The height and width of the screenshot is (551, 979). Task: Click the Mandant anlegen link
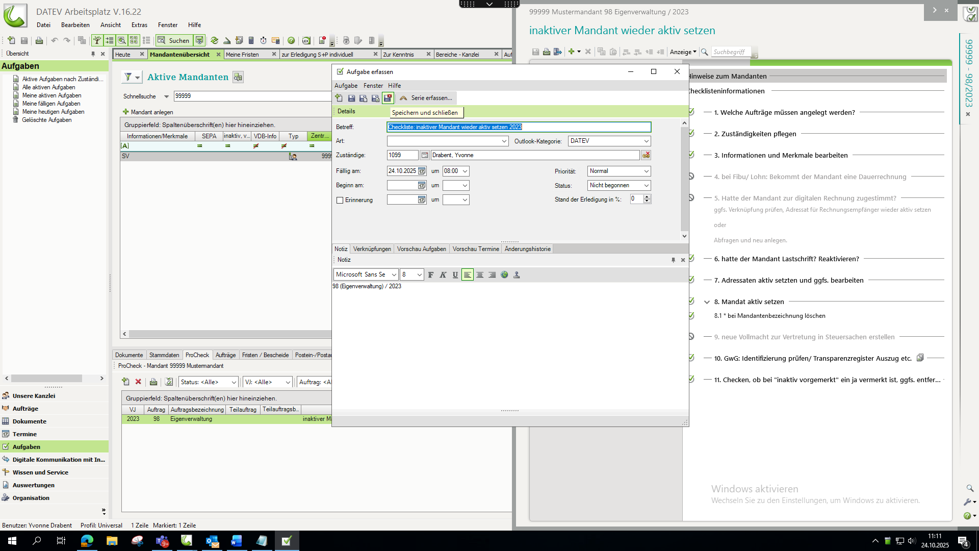click(151, 112)
